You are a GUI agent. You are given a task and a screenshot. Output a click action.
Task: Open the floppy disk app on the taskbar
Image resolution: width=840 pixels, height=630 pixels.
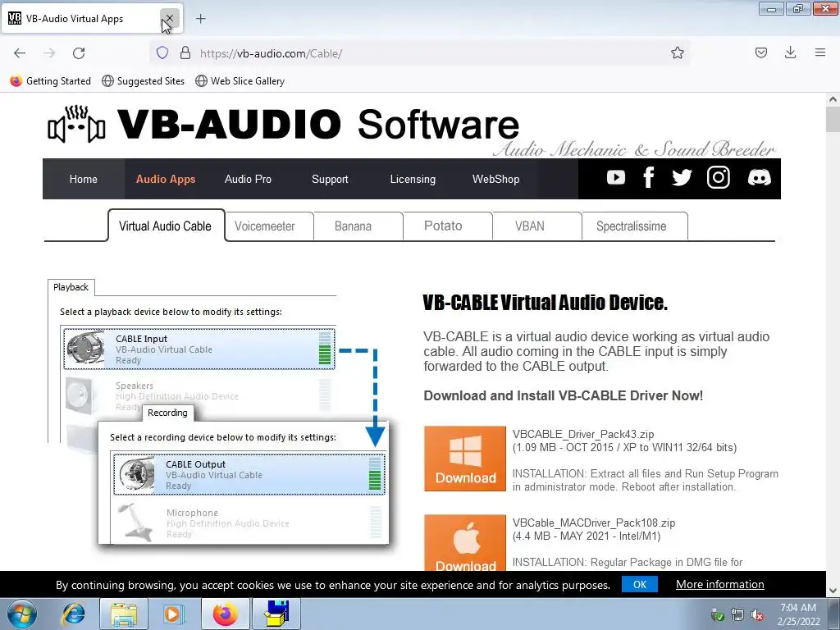(x=276, y=614)
